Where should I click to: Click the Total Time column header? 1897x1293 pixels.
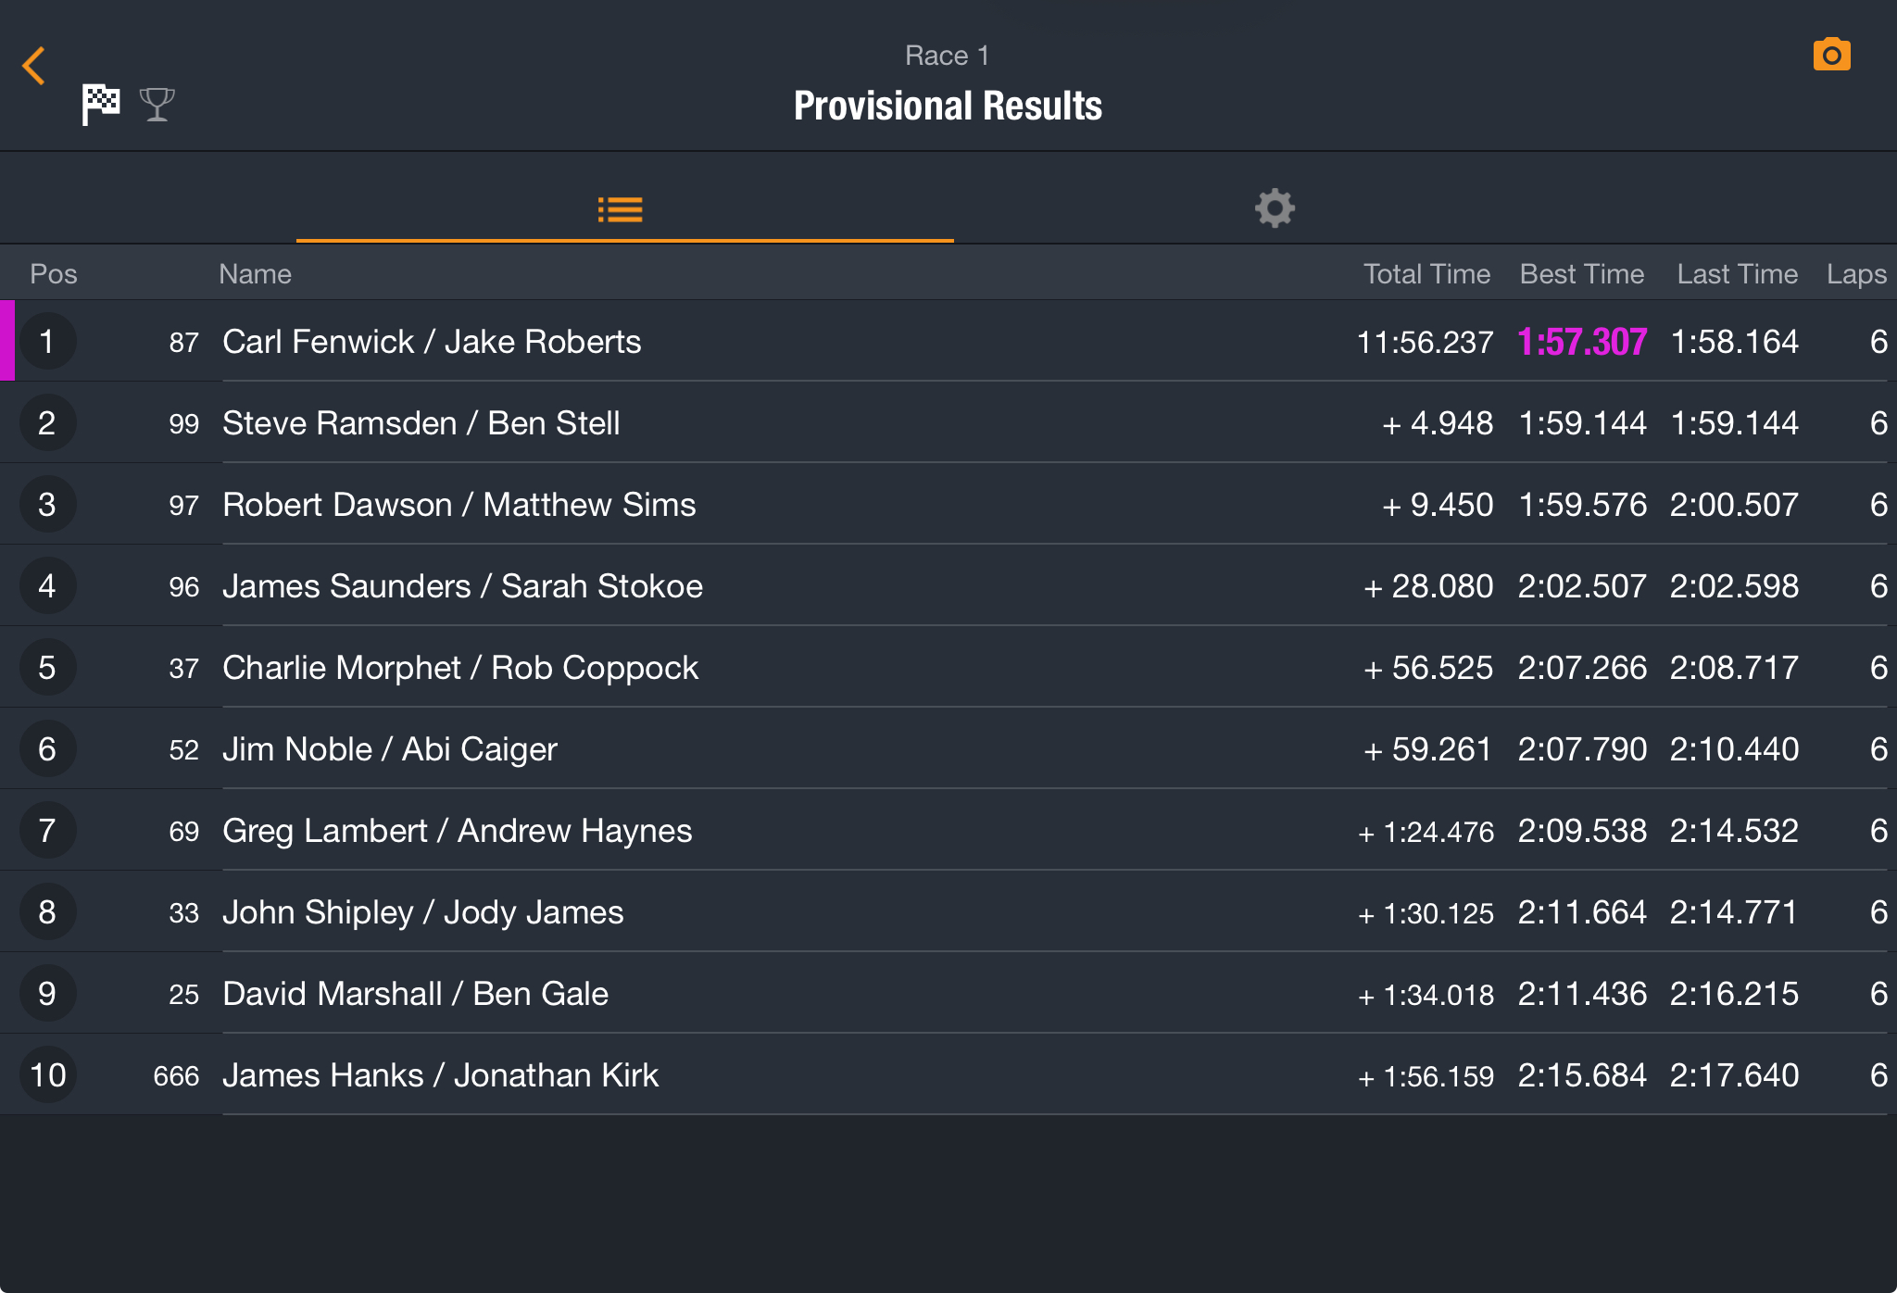coord(1426,274)
